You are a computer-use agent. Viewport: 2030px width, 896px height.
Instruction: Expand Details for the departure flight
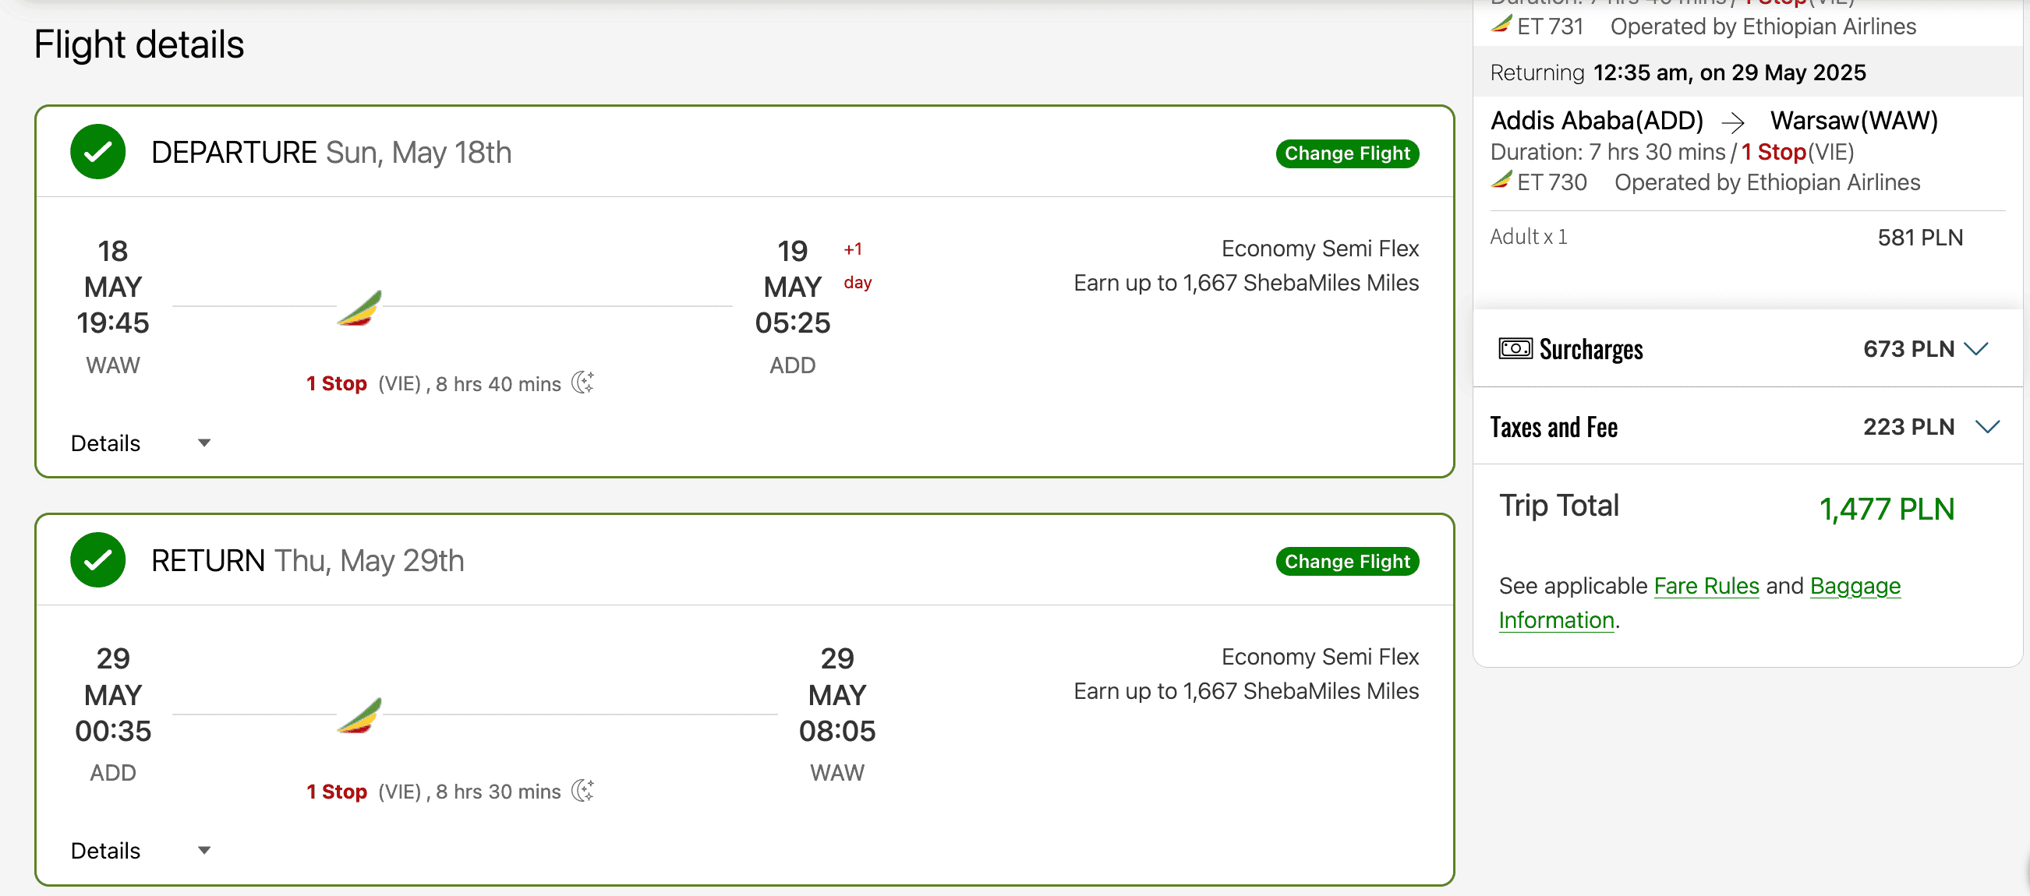point(204,443)
